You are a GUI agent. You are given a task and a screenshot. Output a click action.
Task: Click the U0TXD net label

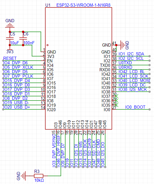coord(125,63)
